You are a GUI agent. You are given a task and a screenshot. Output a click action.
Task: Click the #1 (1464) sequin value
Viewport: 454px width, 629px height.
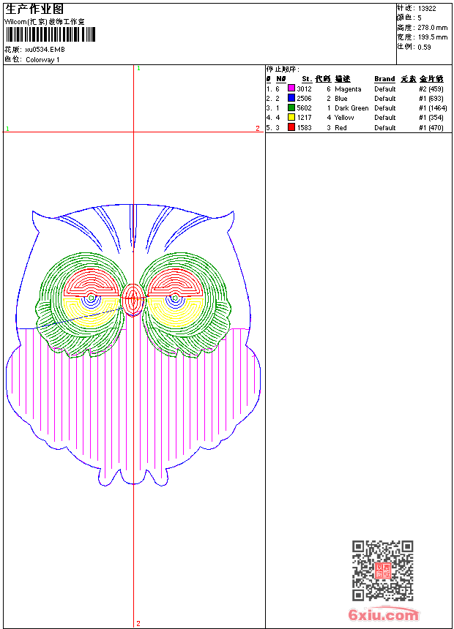[x=433, y=108]
